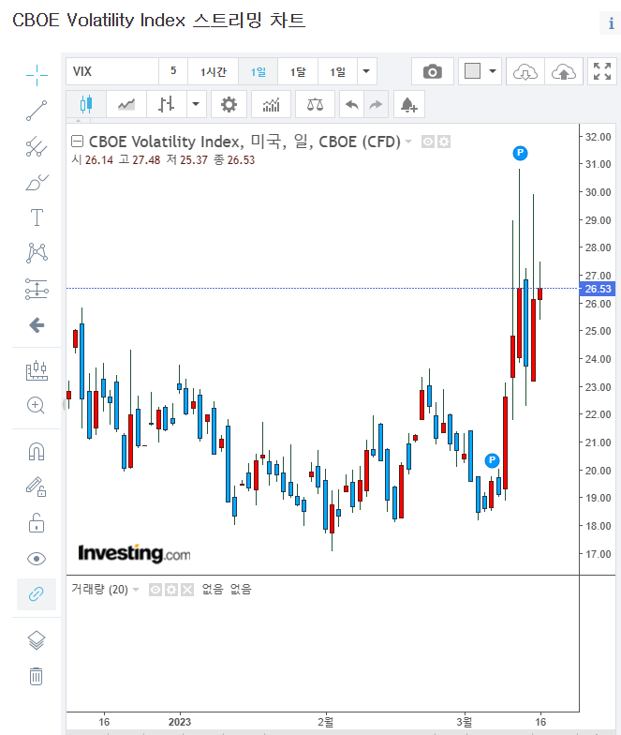Select the 1달 interval
The height and width of the screenshot is (735, 621).
298,71
